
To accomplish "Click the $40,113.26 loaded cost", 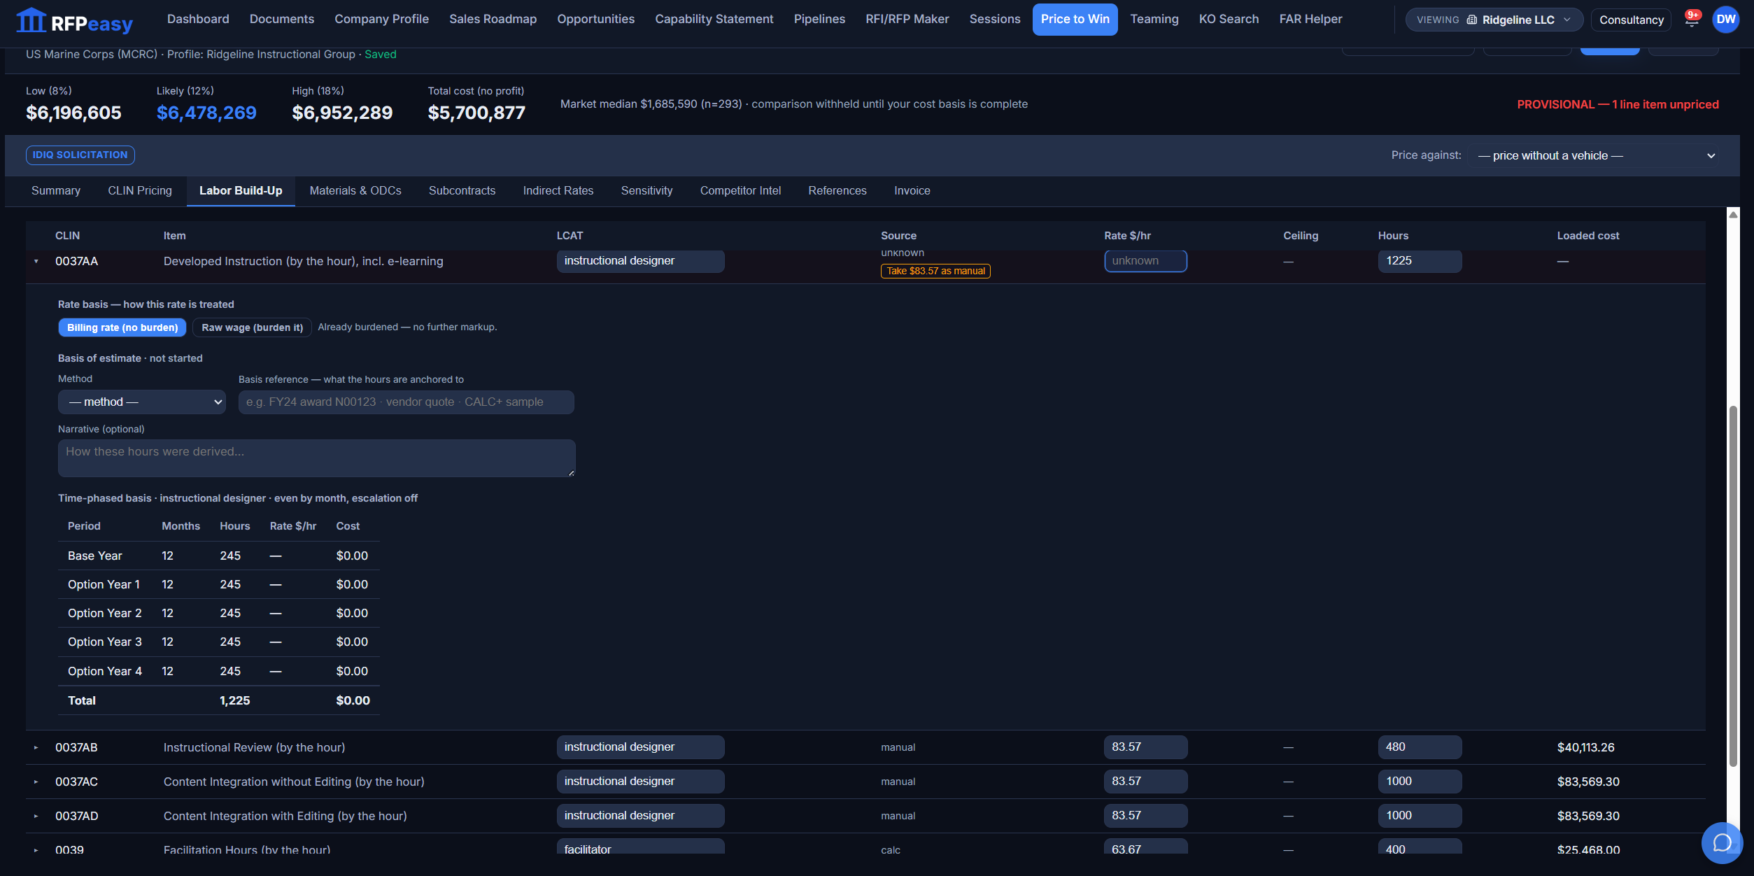I will (1585, 747).
